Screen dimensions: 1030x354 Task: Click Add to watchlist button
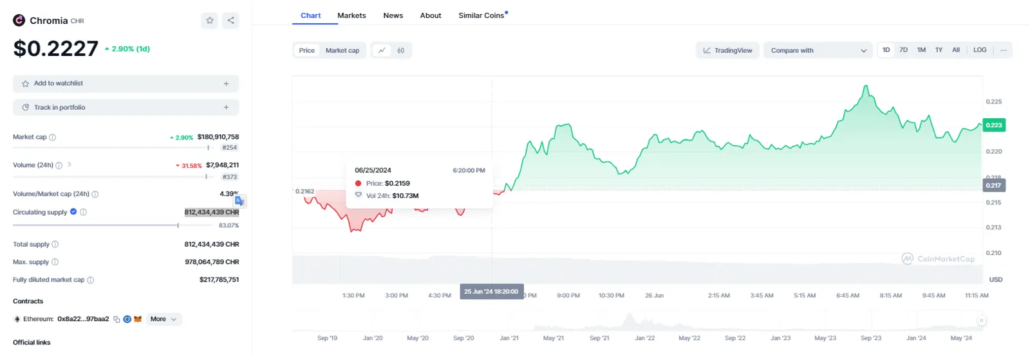pos(126,84)
